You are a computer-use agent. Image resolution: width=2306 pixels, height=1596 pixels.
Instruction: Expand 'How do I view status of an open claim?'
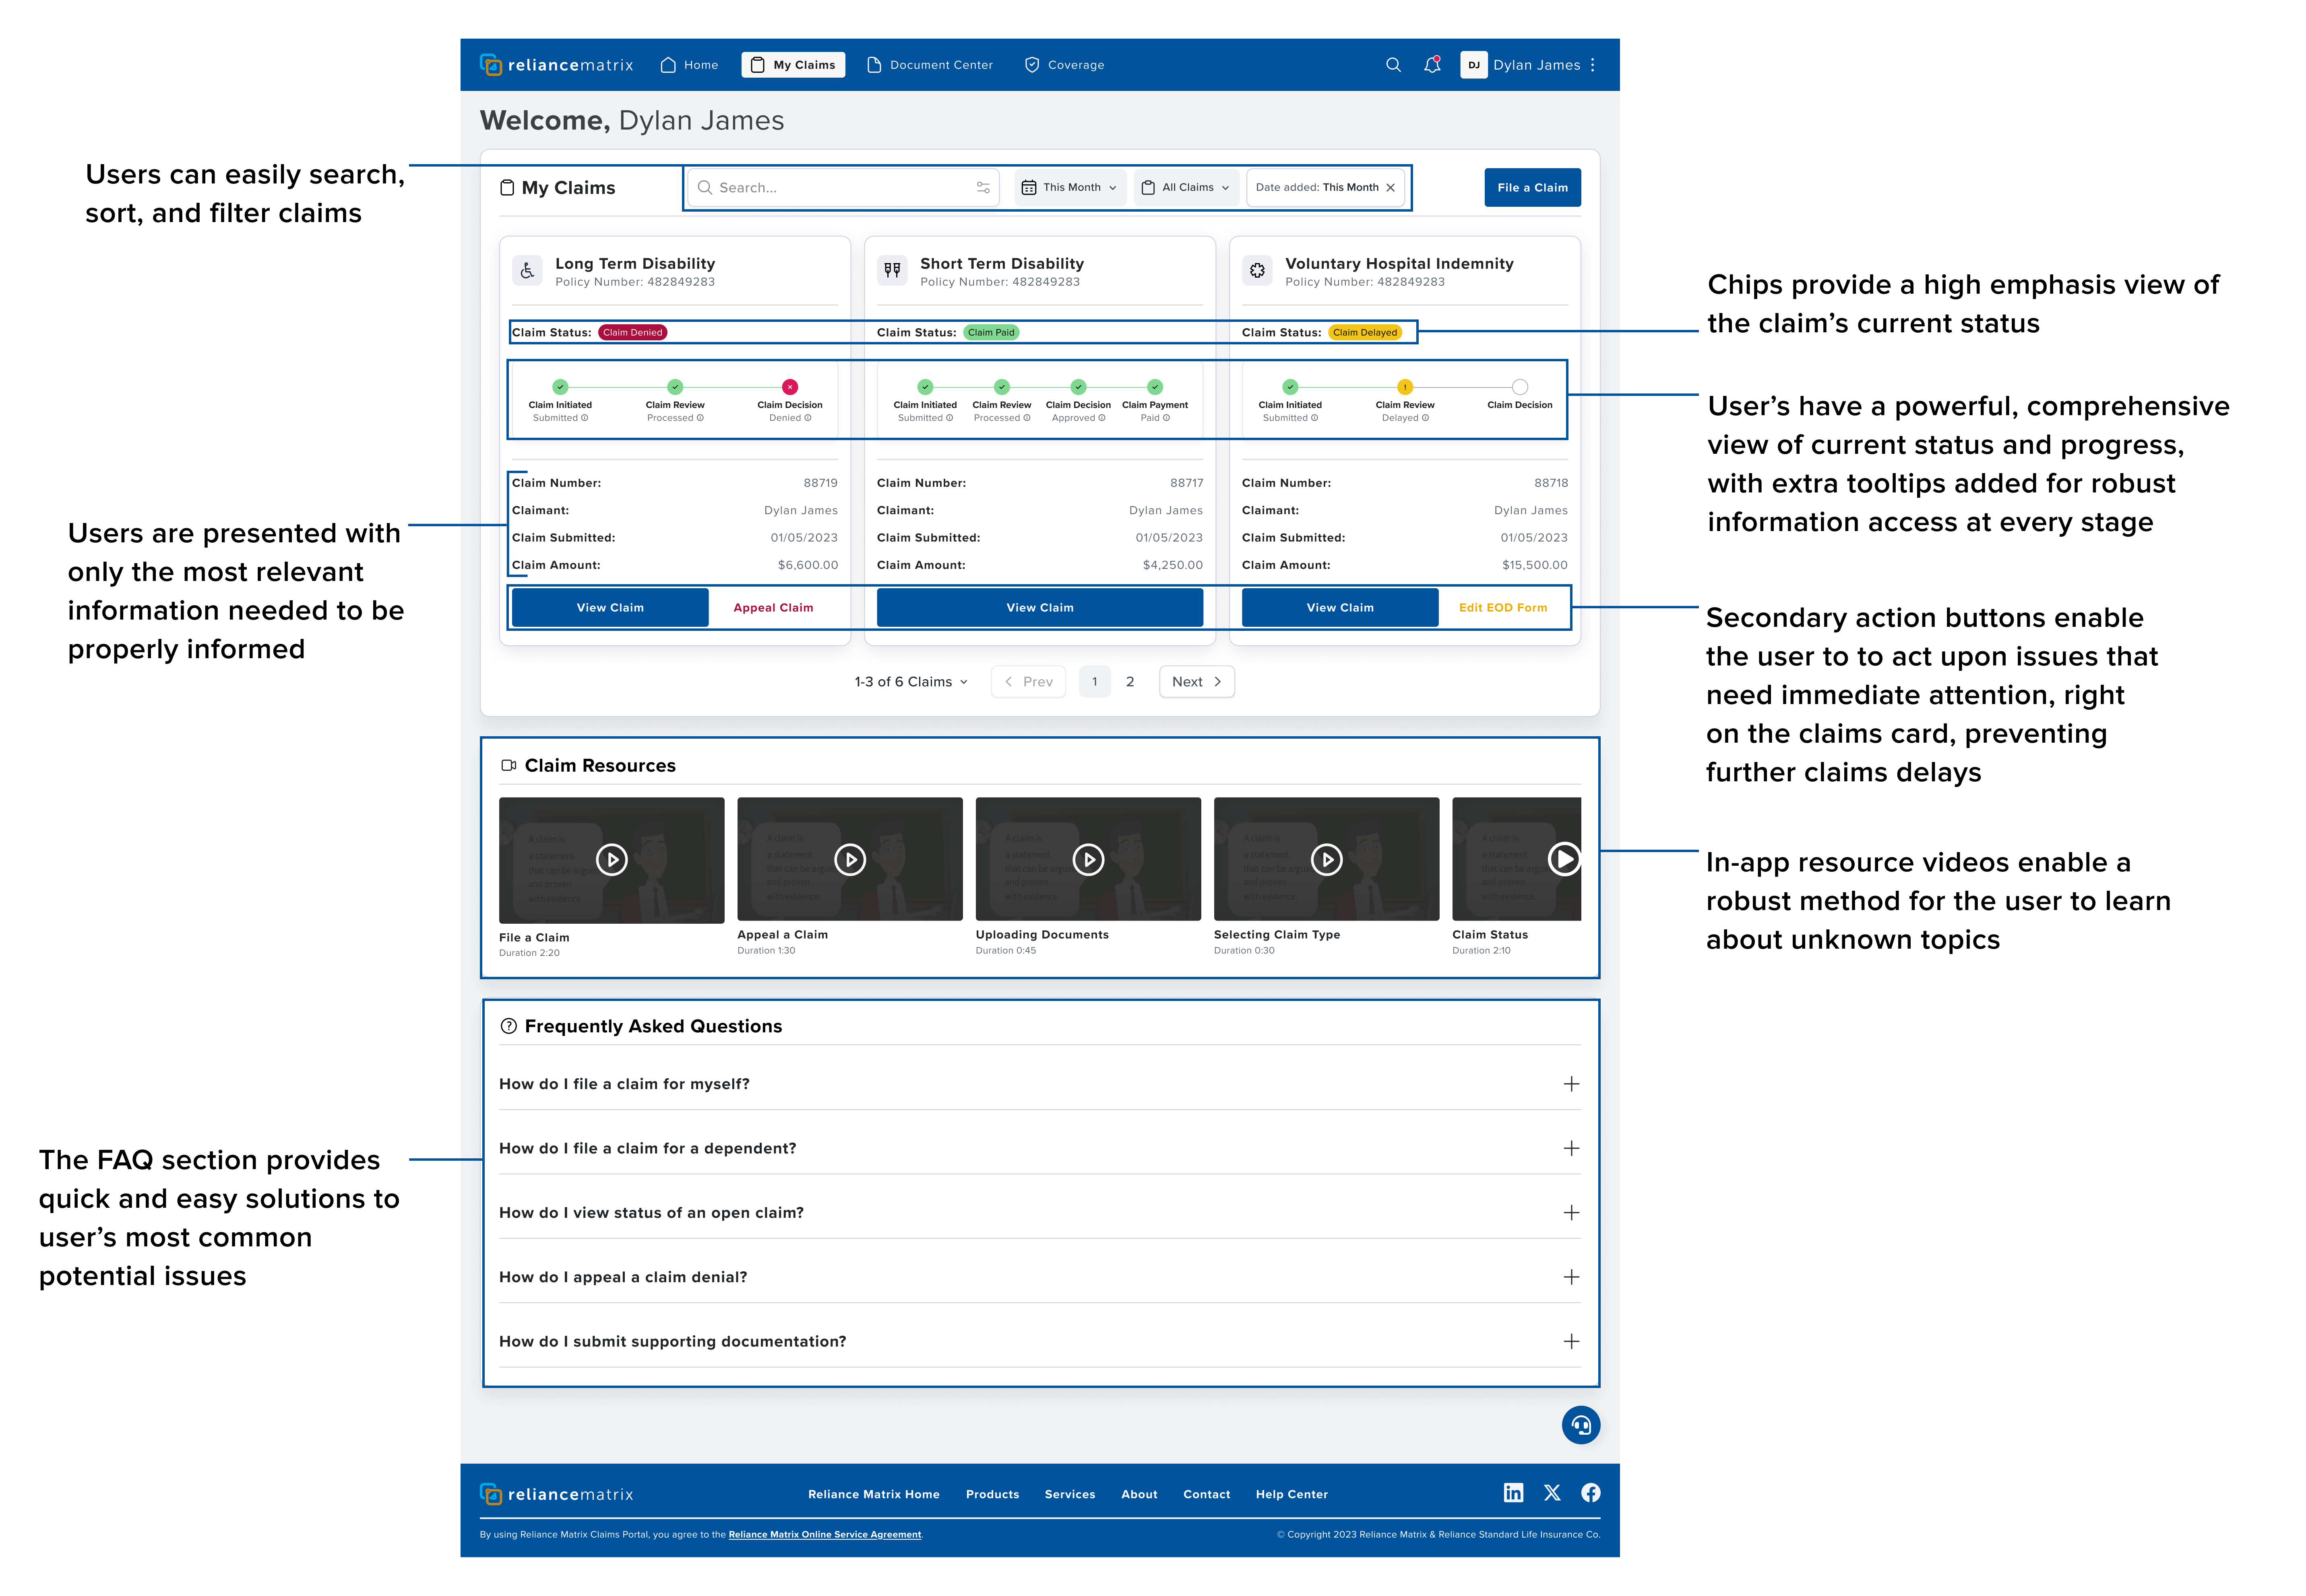(x=1571, y=1213)
